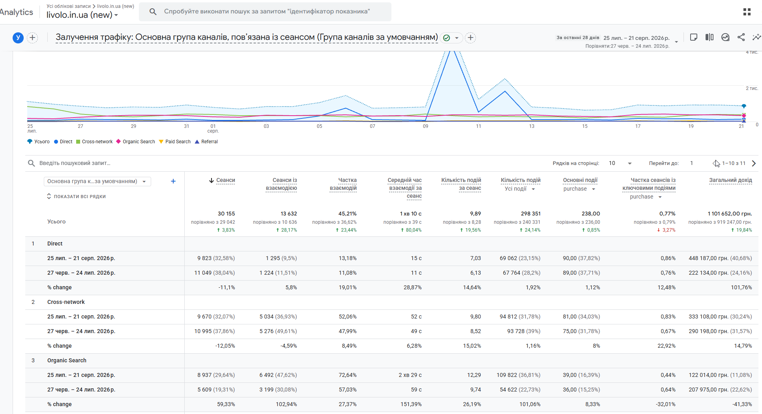The image size is (762, 414).
Task: Open the livolo.in.ua (new) property selector
Action: (82, 15)
